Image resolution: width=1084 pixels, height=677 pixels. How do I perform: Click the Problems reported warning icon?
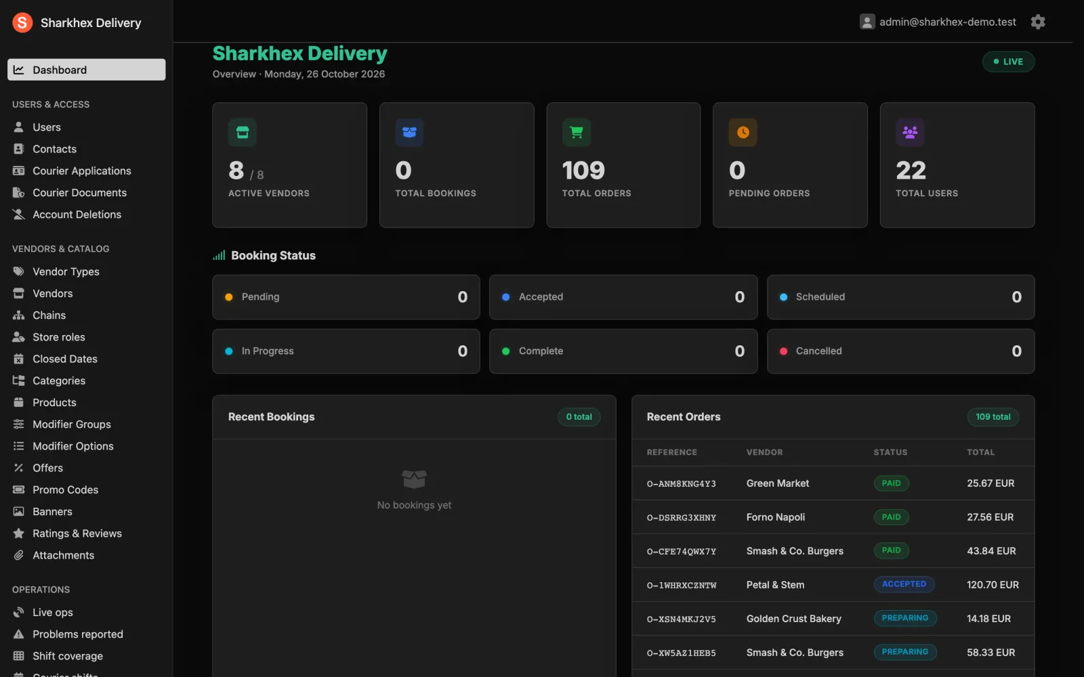(19, 634)
